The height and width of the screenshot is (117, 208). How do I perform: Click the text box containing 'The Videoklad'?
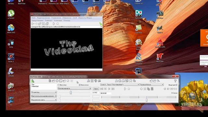point(44,86)
